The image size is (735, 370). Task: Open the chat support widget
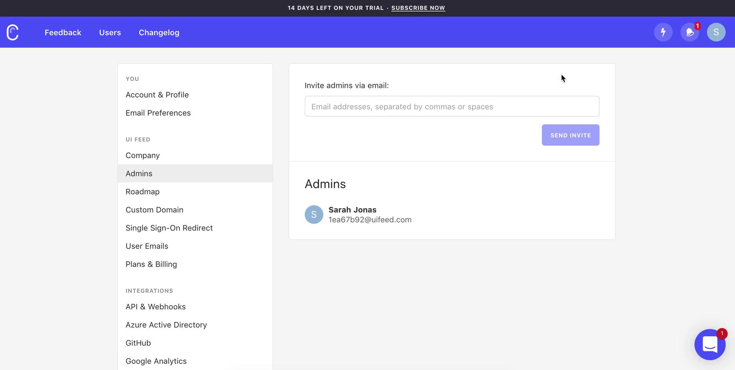tap(710, 344)
